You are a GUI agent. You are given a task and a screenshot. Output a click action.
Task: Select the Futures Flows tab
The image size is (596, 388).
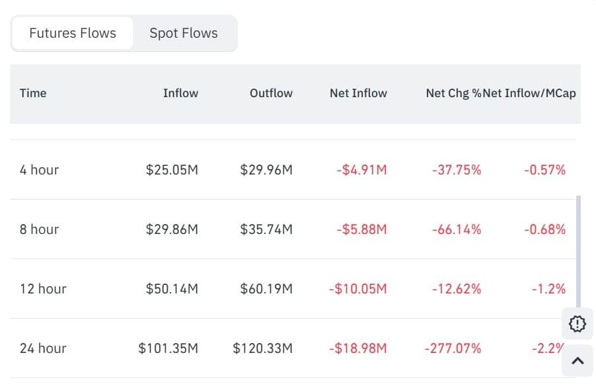(72, 33)
